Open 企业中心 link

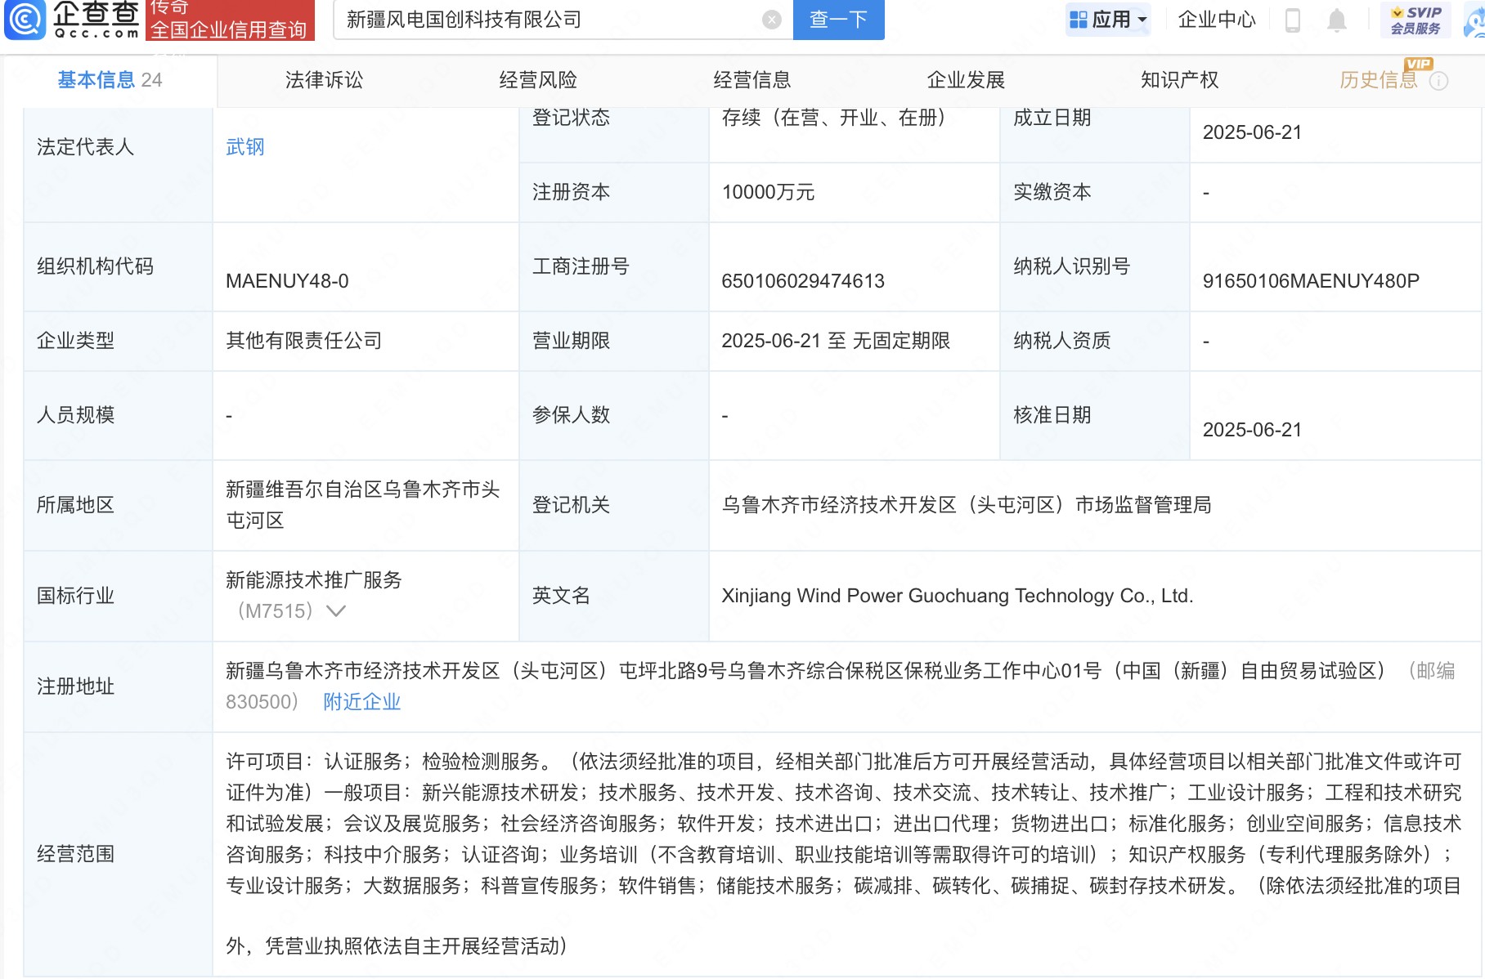pos(1217,20)
